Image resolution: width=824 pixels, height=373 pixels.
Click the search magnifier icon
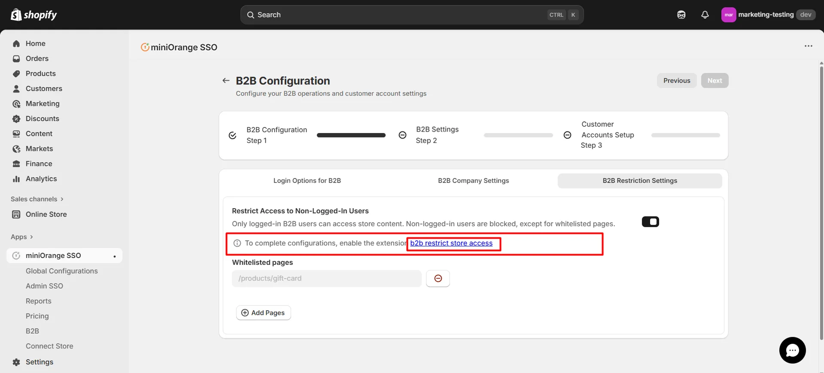coord(251,15)
